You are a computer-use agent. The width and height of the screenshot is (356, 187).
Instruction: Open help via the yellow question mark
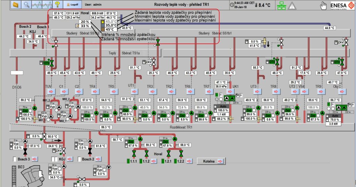[57, 5]
